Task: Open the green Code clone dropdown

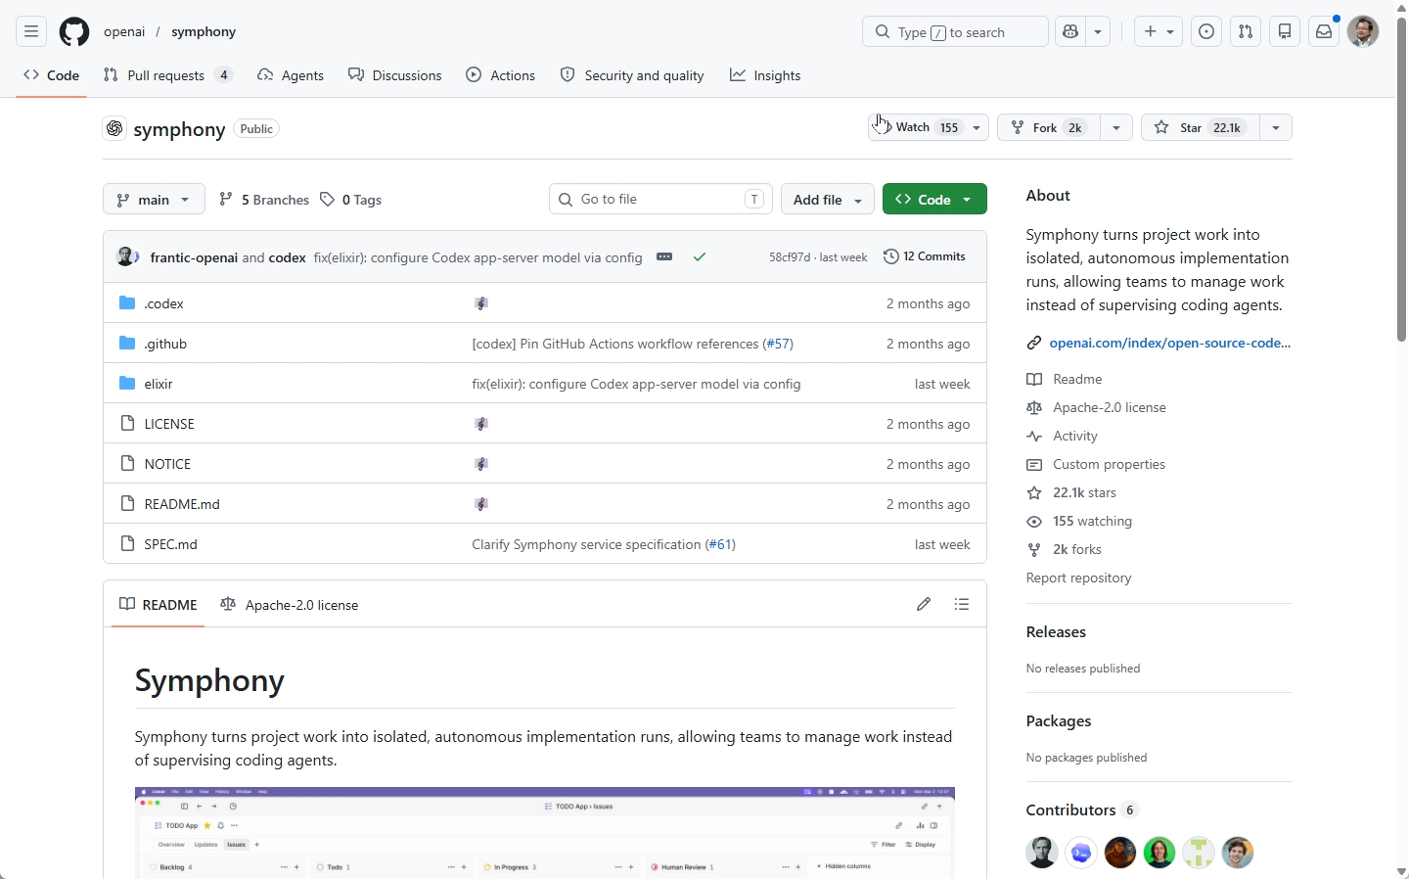Action: tap(934, 199)
